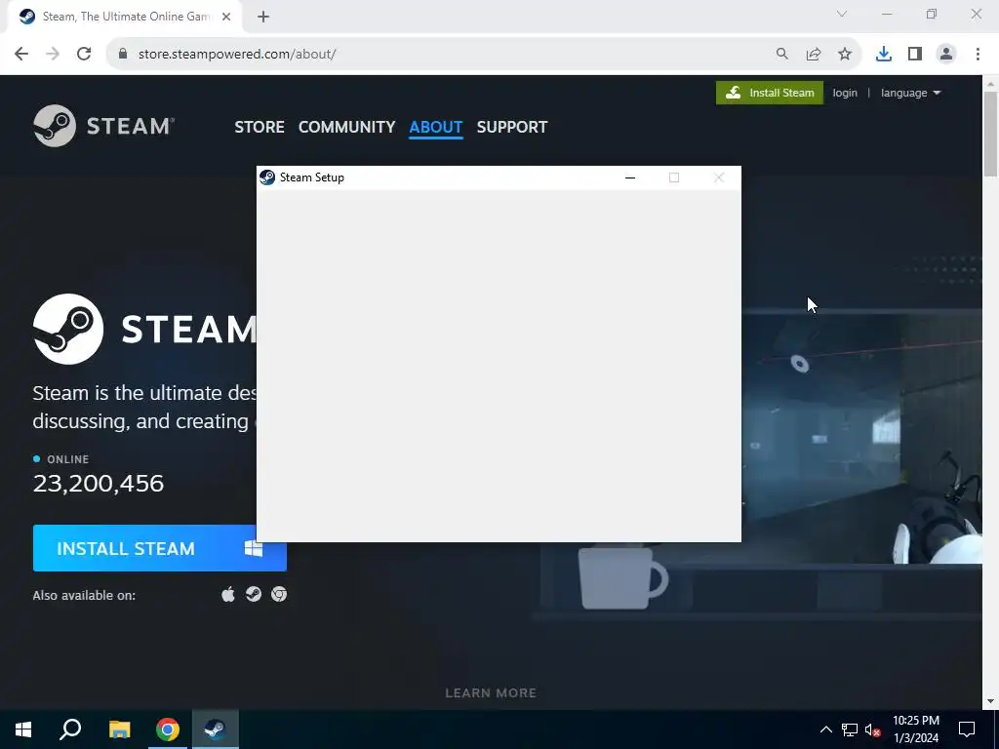Screen dimensions: 999x749
Task: Click the ONLINE count 23,200,456
Action: click(99, 484)
